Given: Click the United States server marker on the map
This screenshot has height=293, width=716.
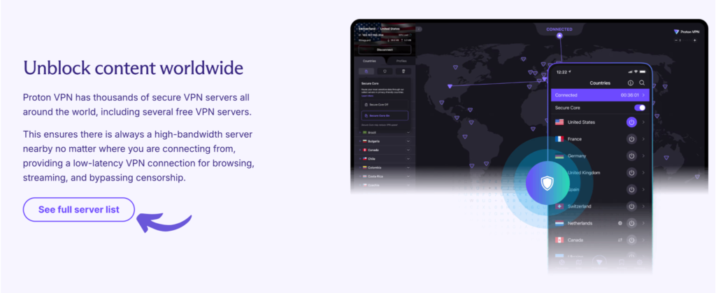Looking at the screenshot, I should pos(450,86).
